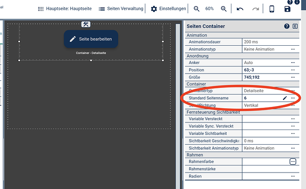Collapse the Container section header
Viewport: 306px width, 189px height.
point(242,84)
